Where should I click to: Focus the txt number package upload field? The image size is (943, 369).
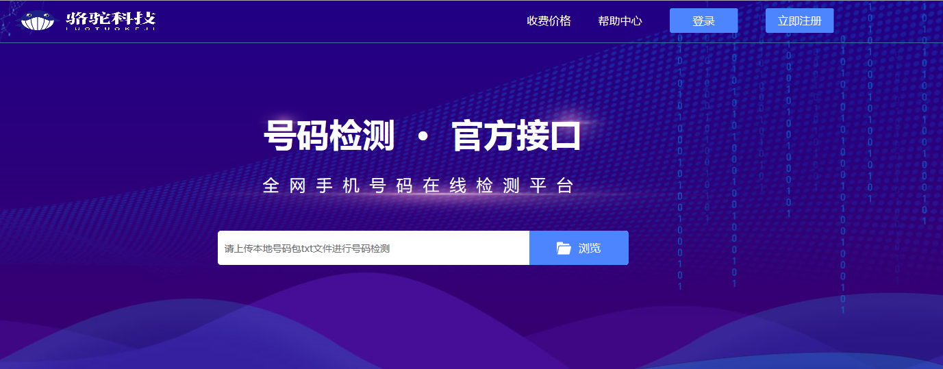[373, 248]
